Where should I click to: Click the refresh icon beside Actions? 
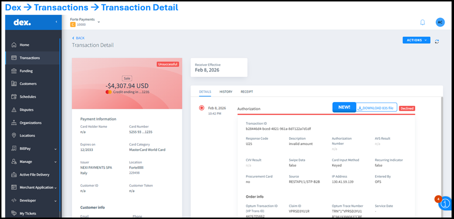(x=437, y=41)
